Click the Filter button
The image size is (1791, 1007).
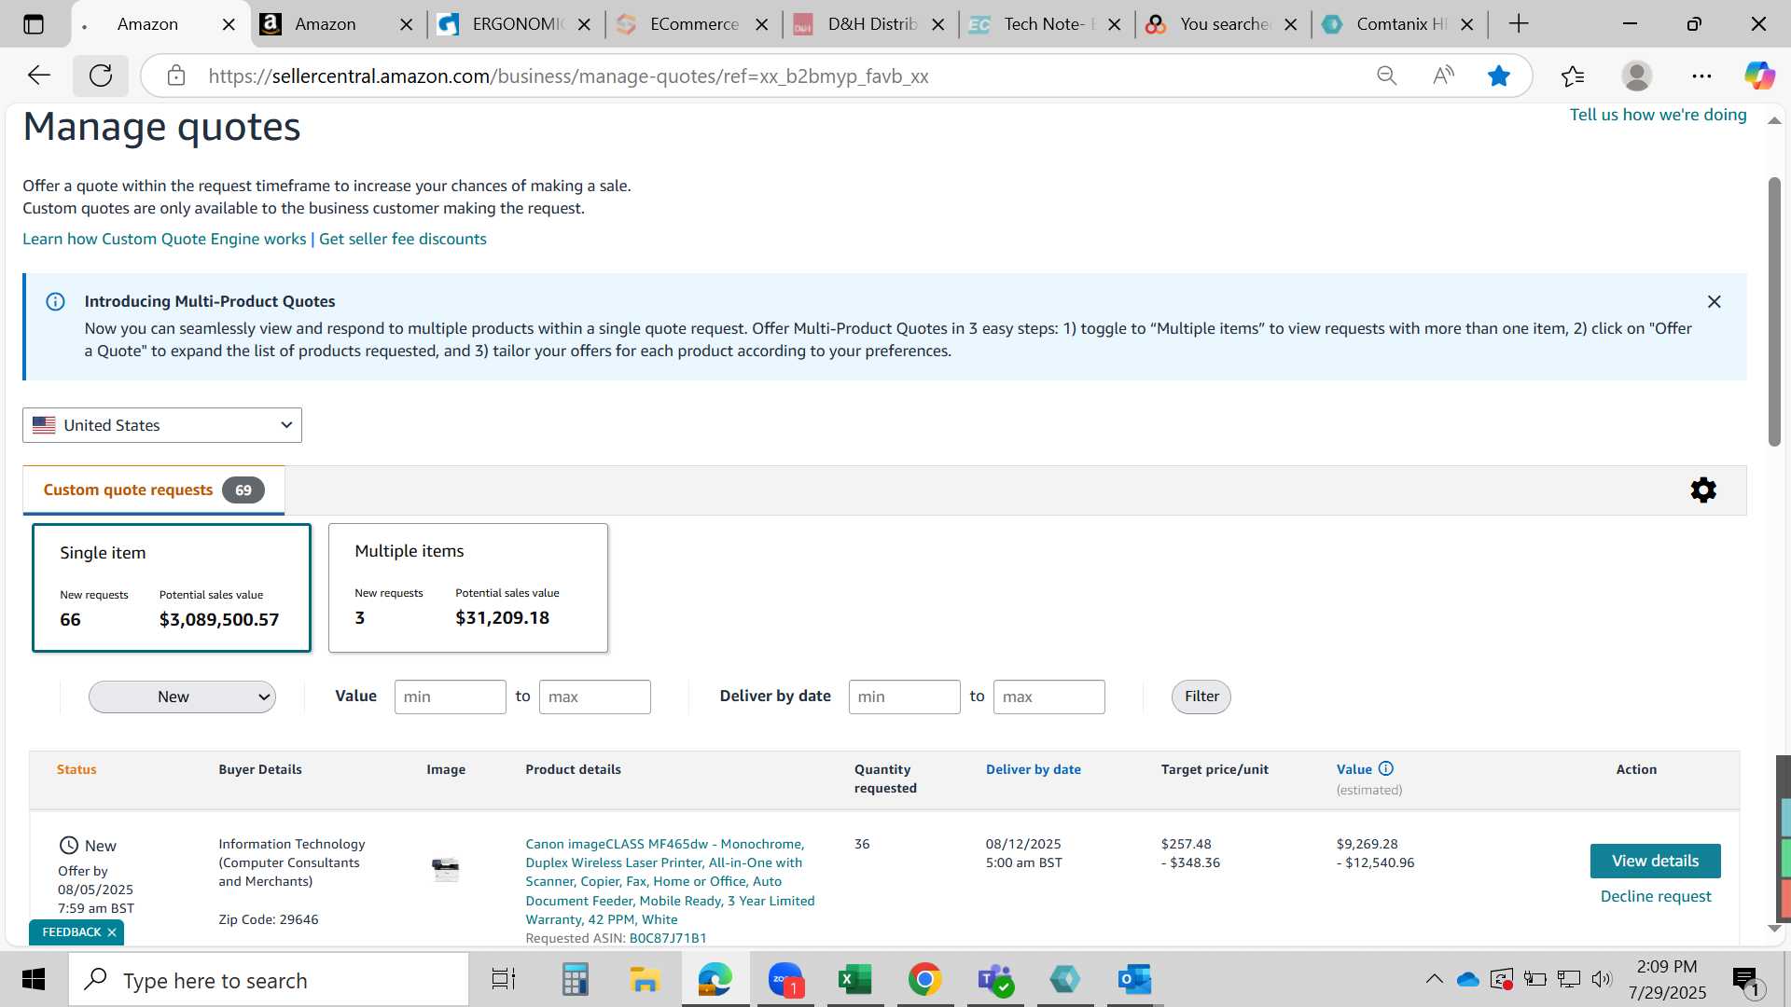1201,697
